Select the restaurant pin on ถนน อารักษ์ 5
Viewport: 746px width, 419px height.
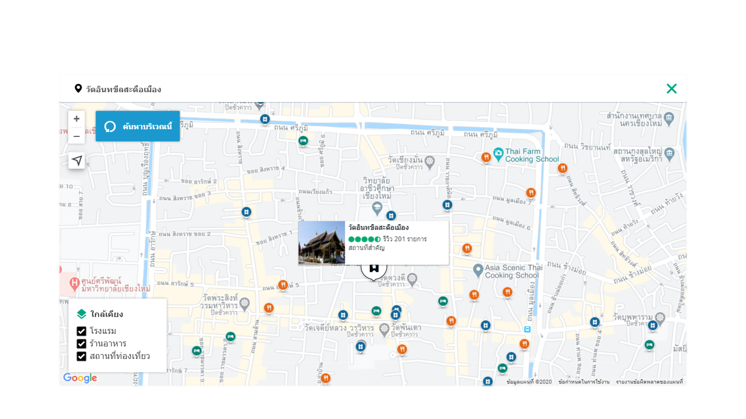point(283,285)
